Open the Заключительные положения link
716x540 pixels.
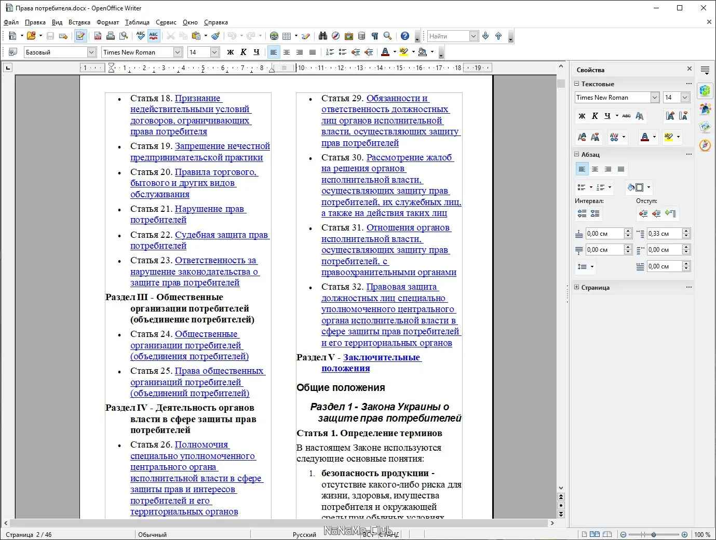click(381, 357)
